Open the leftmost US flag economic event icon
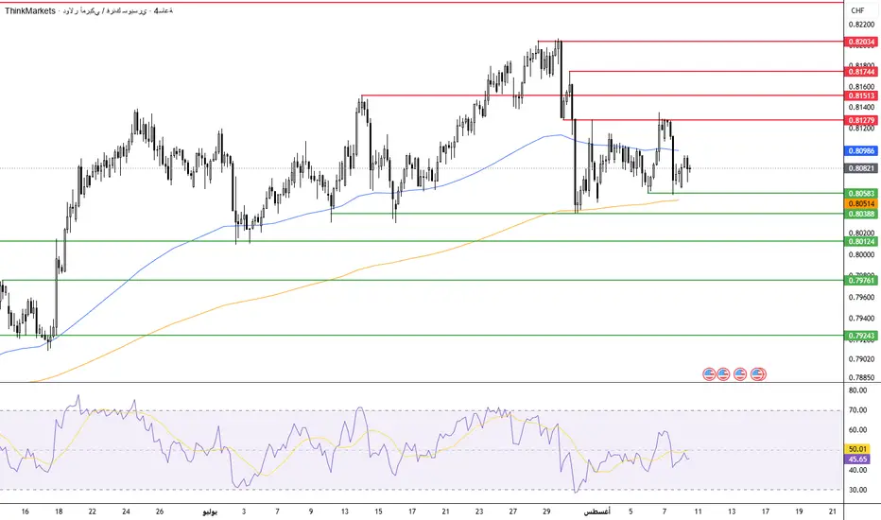This screenshot has width=881, height=520. tap(709, 373)
